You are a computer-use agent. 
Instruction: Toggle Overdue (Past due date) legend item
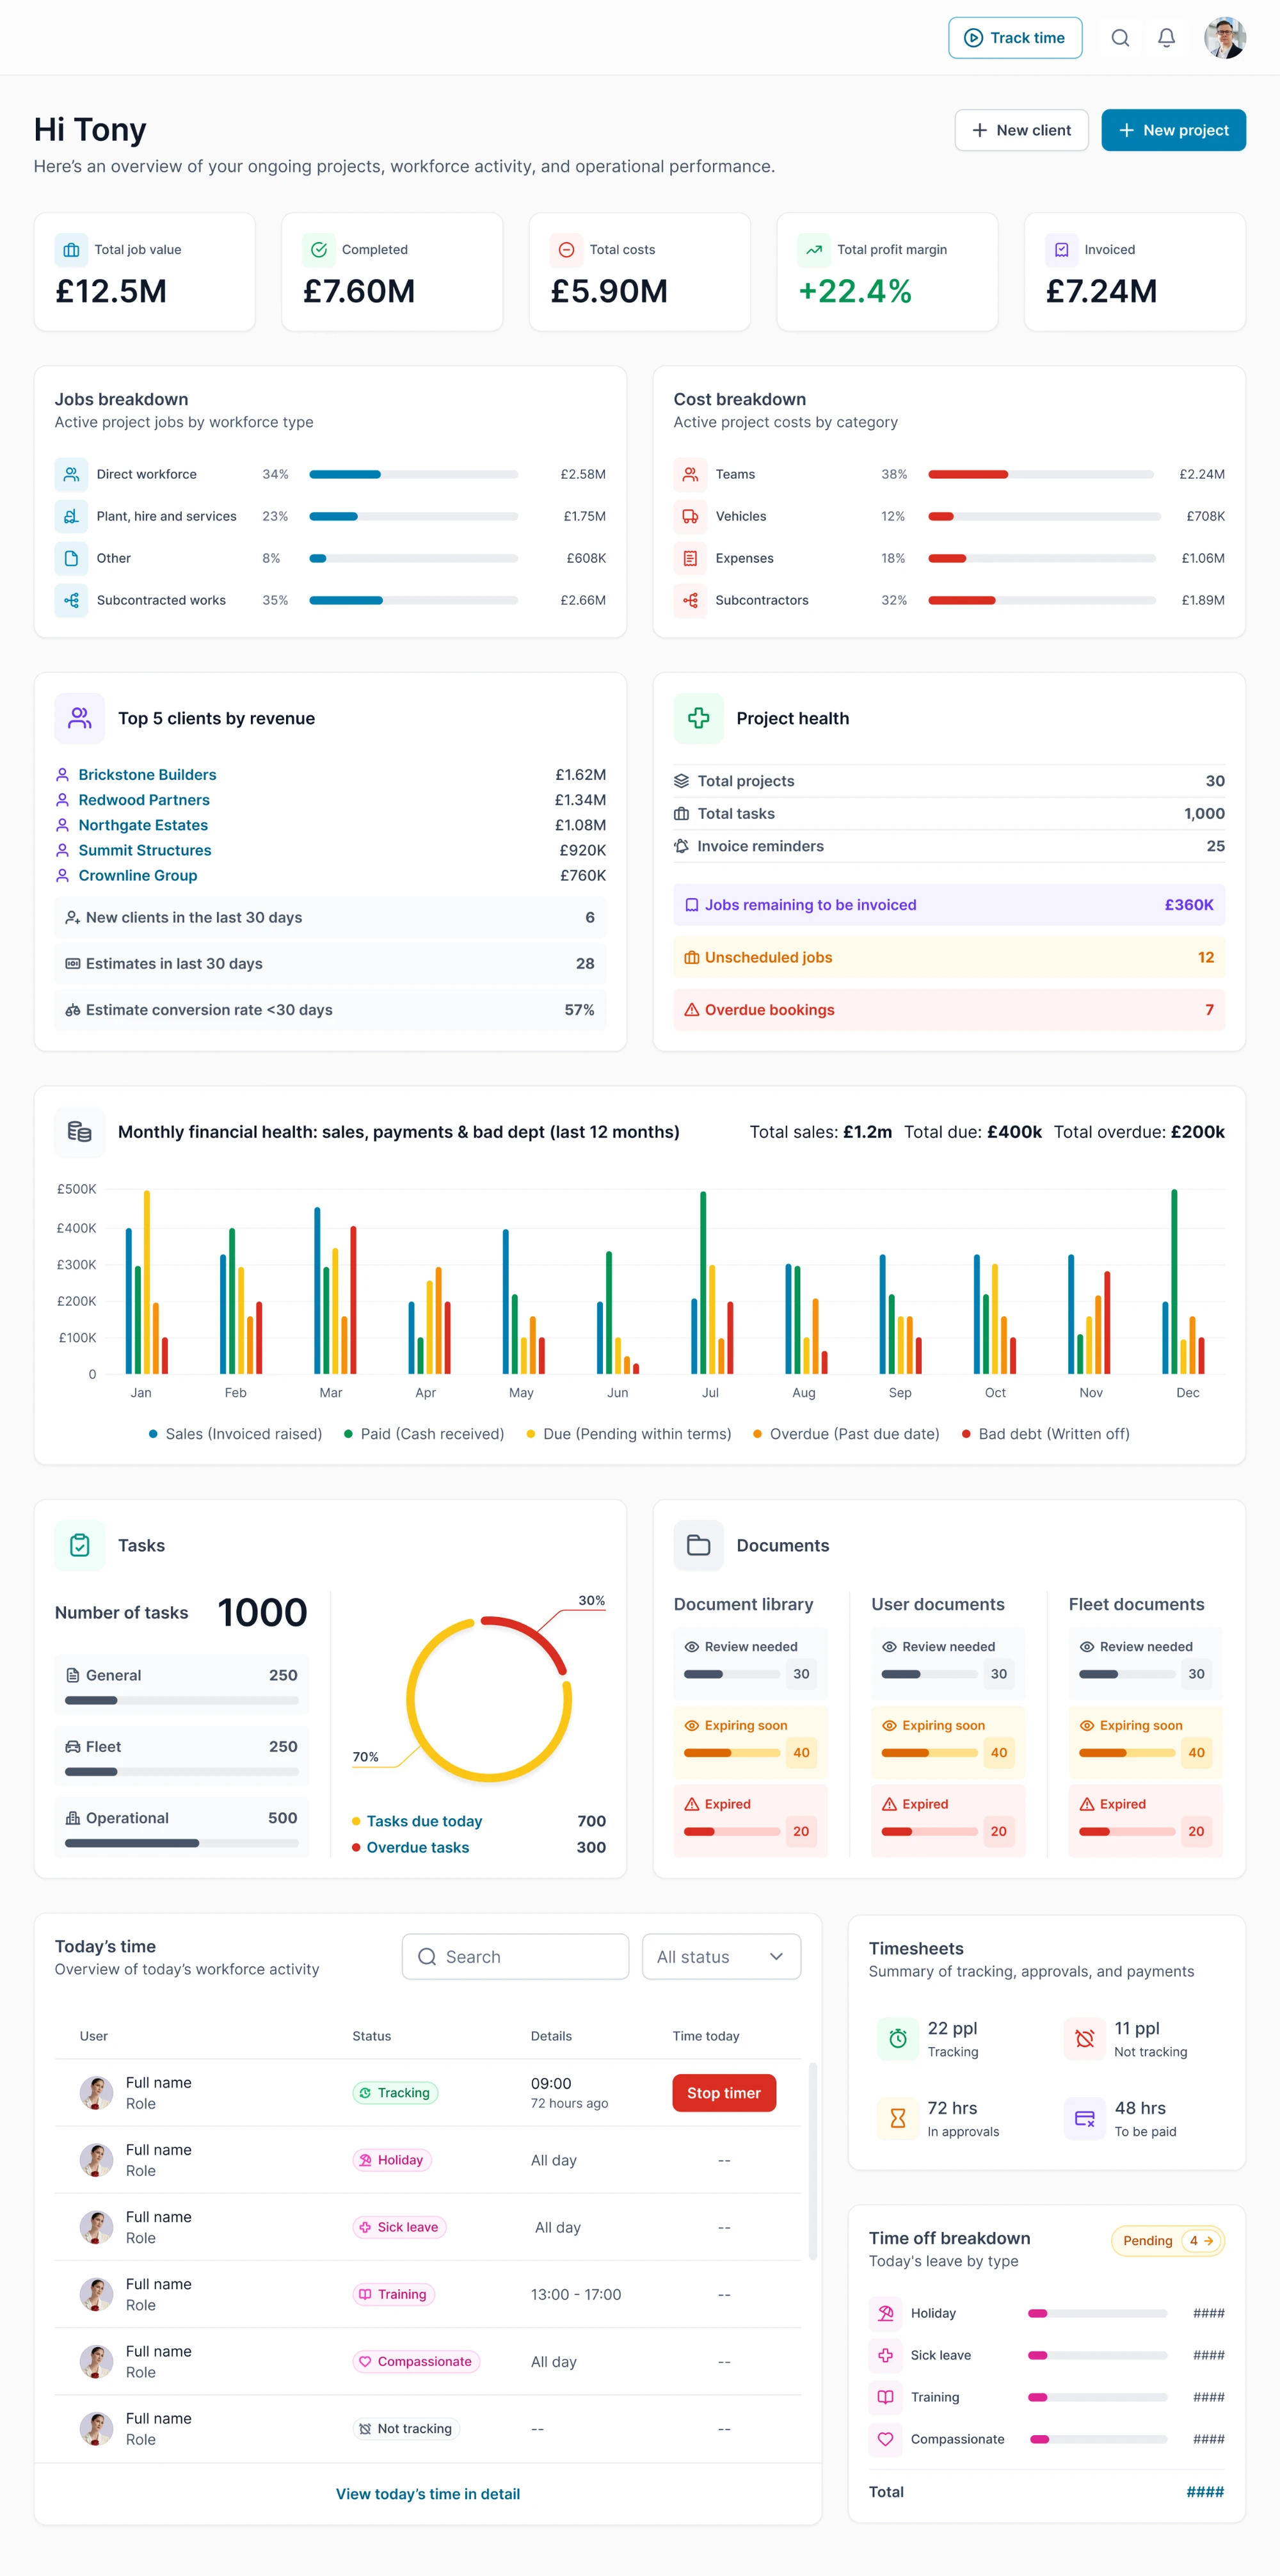[846, 1434]
